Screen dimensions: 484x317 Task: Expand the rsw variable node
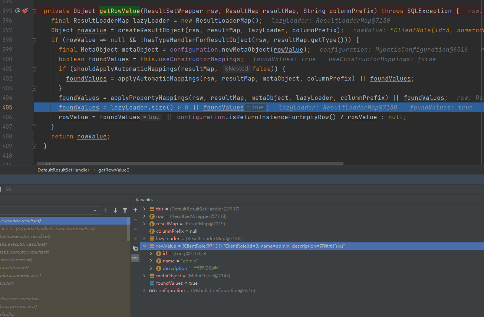(x=144, y=216)
